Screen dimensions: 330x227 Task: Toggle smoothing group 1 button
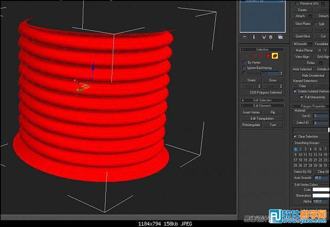[296, 149]
